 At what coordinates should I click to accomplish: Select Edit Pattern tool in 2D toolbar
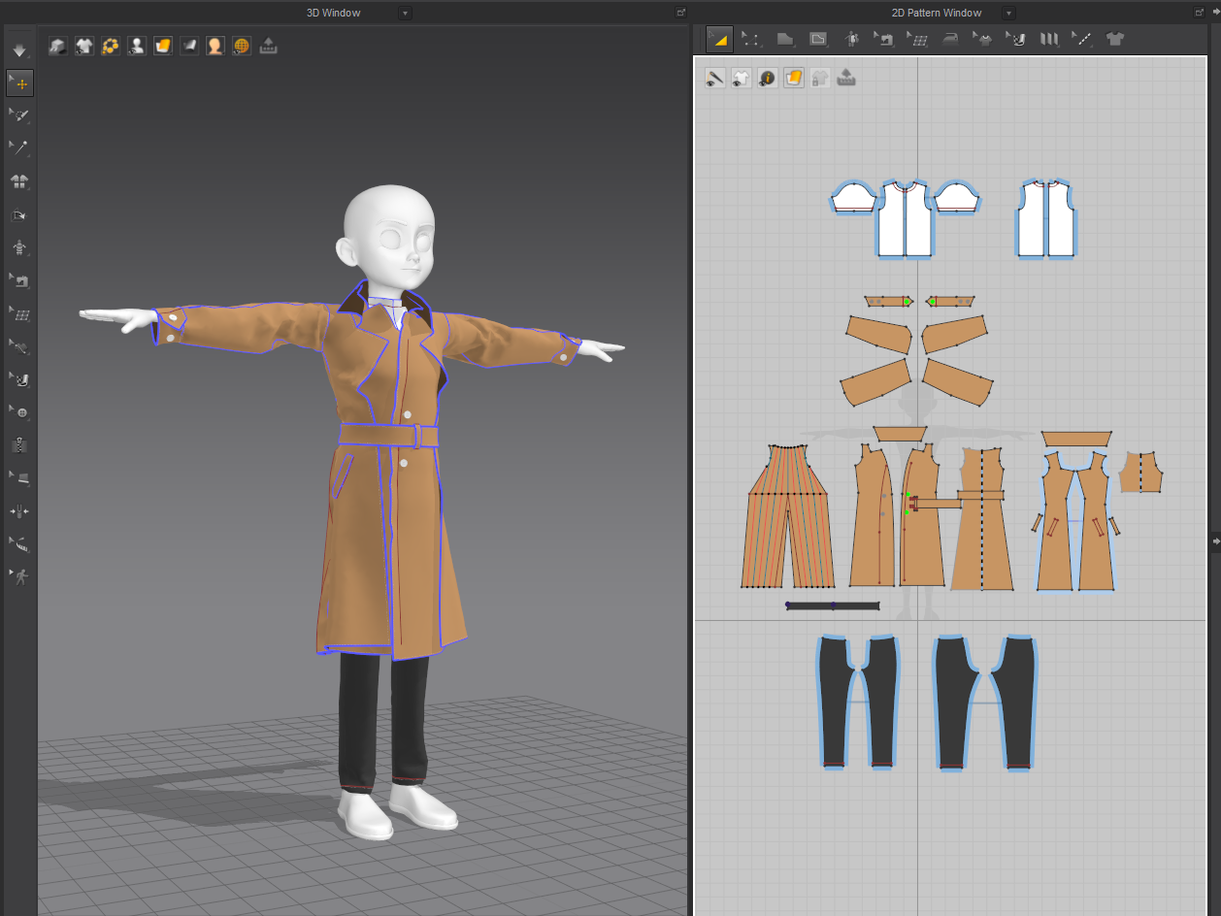coord(719,39)
